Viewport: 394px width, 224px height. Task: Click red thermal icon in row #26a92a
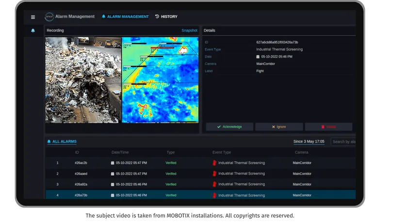[214, 184]
